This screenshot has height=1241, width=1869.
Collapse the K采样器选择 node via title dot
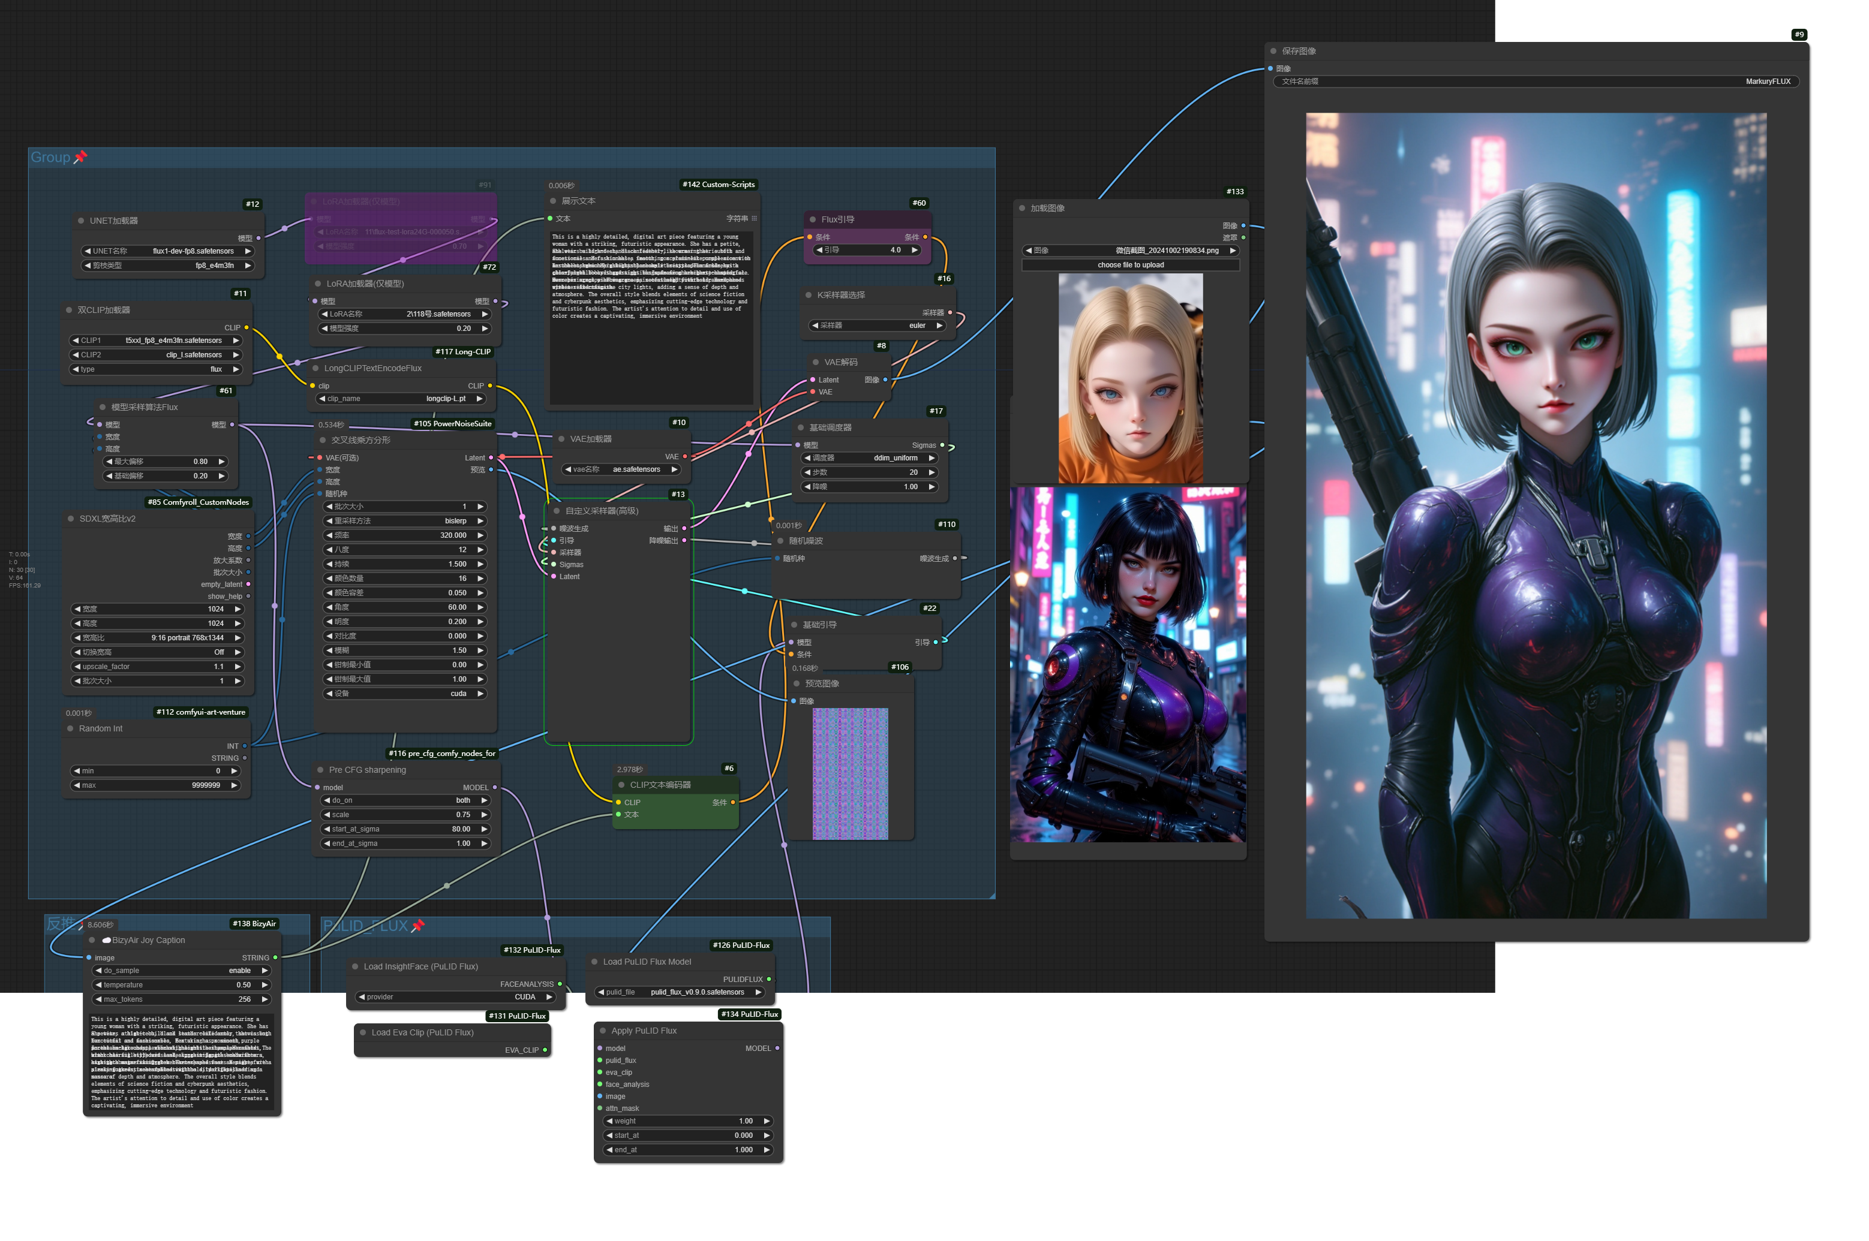(808, 295)
